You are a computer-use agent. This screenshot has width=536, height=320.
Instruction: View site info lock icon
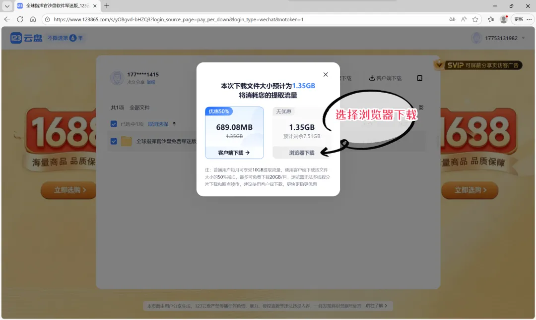pyautogui.click(x=48, y=19)
